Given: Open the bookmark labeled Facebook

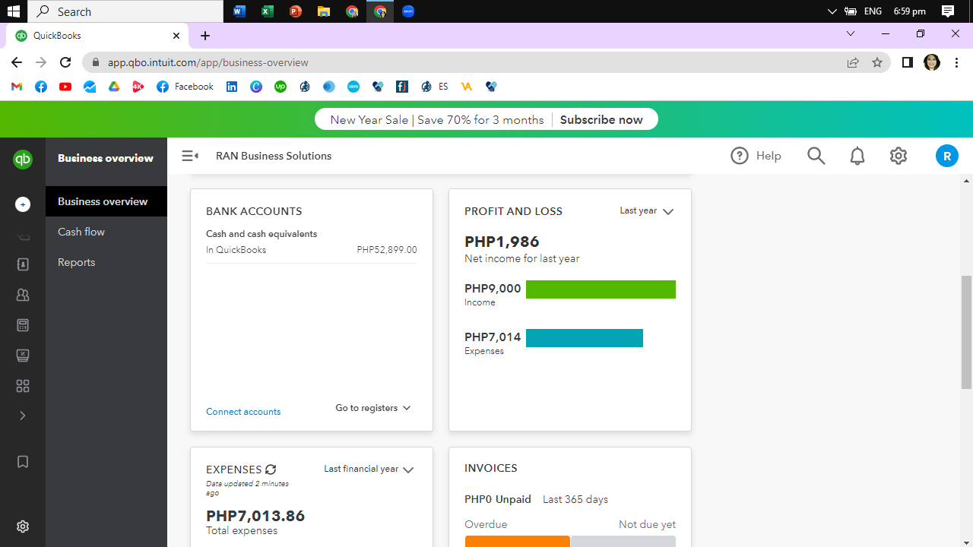Looking at the screenshot, I should click(185, 87).
